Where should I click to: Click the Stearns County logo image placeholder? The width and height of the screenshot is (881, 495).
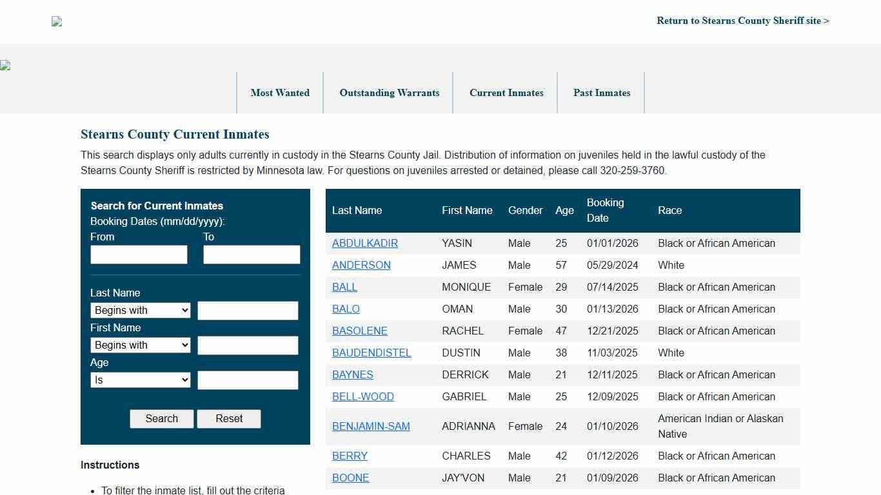[x=56, y=21]
